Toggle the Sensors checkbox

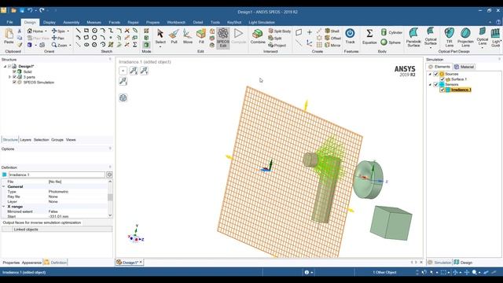[435, 84]
